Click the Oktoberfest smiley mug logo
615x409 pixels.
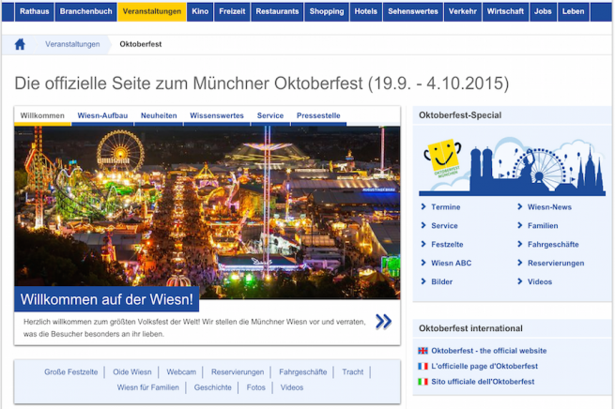click(444, 161)
